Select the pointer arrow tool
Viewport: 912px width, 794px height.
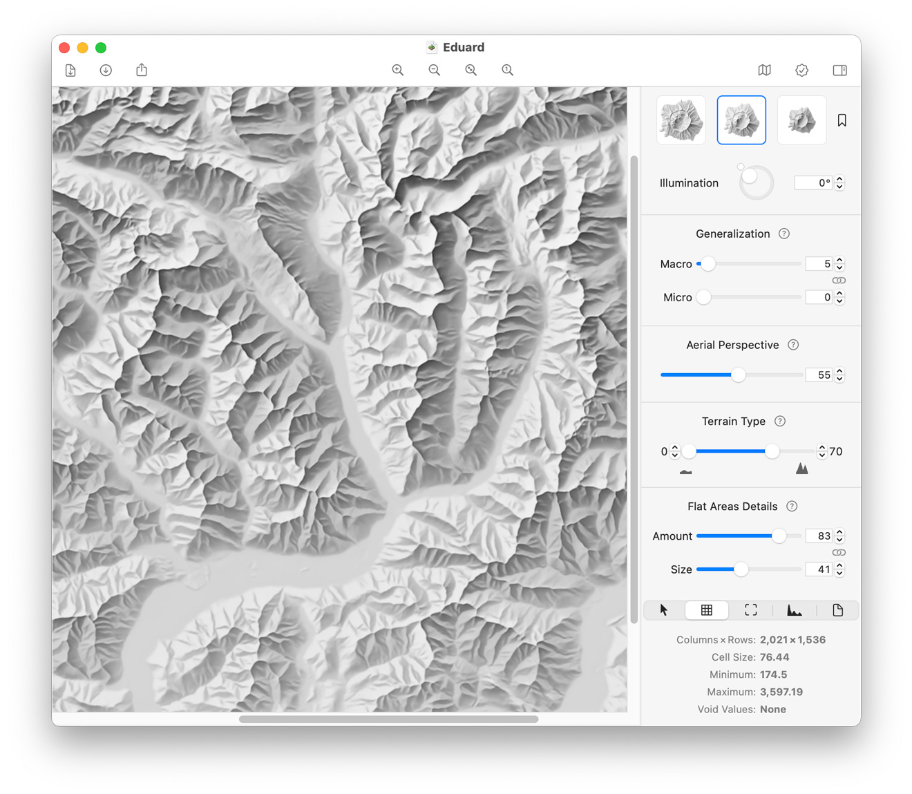[x=664, y=610]
